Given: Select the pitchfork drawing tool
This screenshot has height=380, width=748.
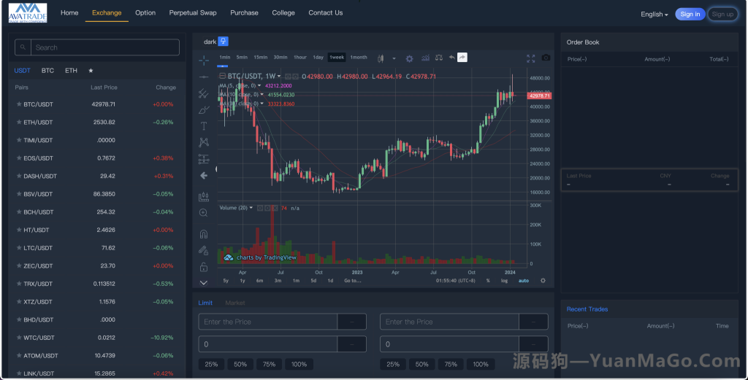Looking at the screenshot, I should pos(204,93).
